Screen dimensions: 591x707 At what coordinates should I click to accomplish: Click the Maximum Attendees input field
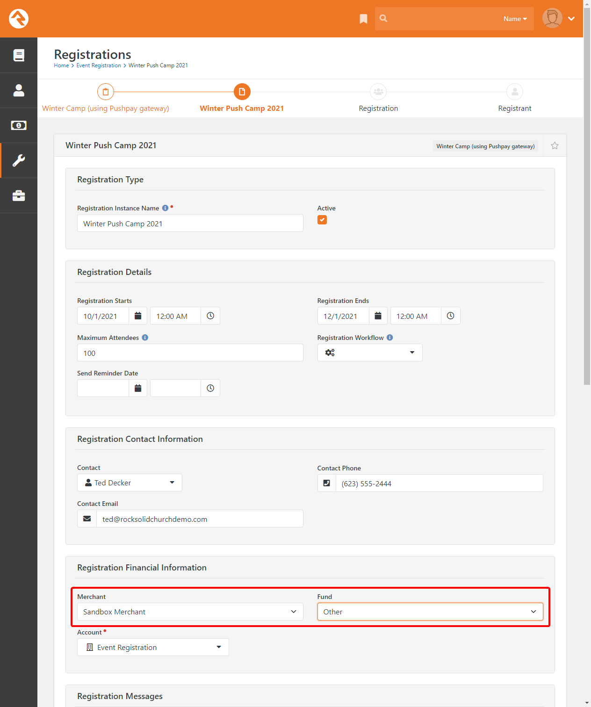point(190,353)
